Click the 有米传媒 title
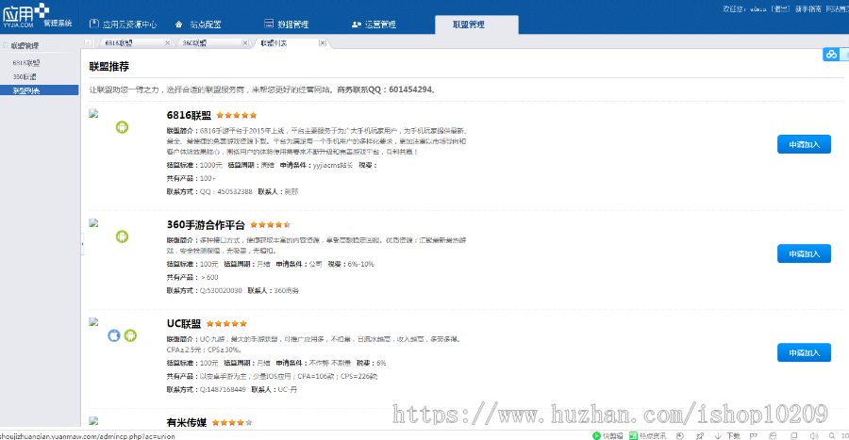The image size is (849, 440). tap(187, 423)
